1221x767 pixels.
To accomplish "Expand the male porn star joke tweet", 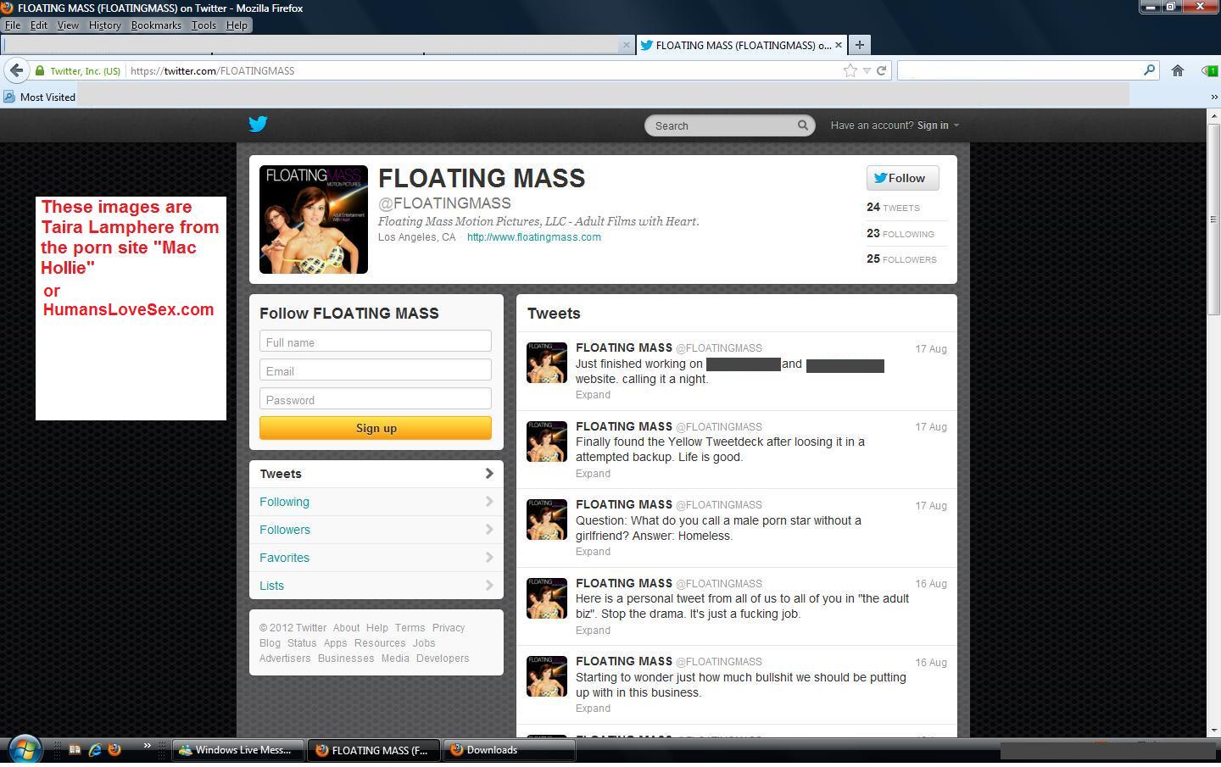I will coord(593,552).
